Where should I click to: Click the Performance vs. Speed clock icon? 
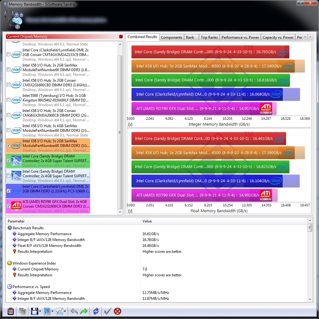tap(9, 287)
